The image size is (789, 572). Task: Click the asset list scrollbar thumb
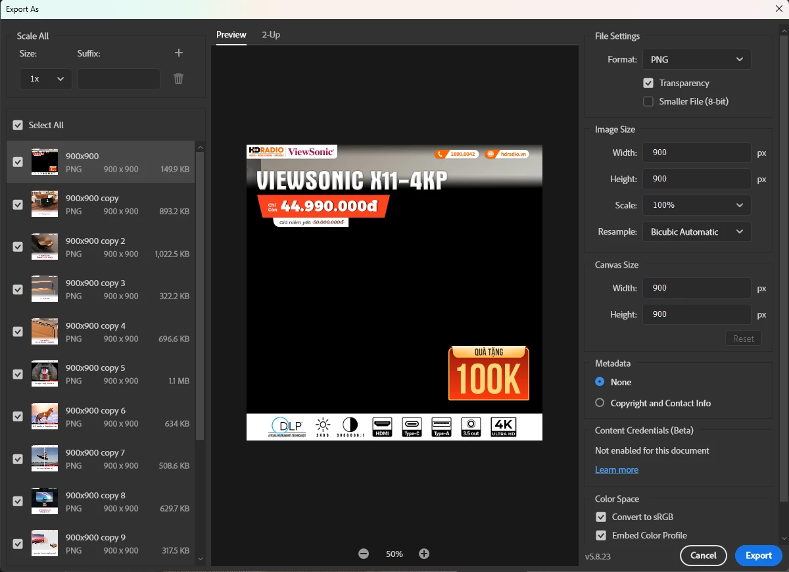tap(201, 296)
